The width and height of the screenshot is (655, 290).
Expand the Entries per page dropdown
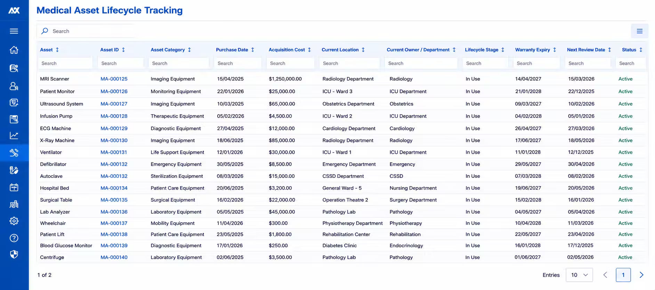579,275
